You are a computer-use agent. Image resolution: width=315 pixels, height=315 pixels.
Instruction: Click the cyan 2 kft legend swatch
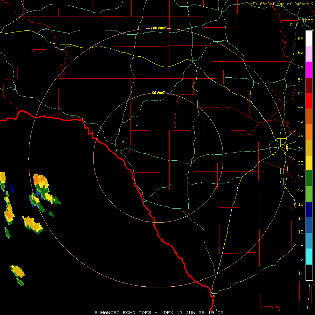pos(309,257)
